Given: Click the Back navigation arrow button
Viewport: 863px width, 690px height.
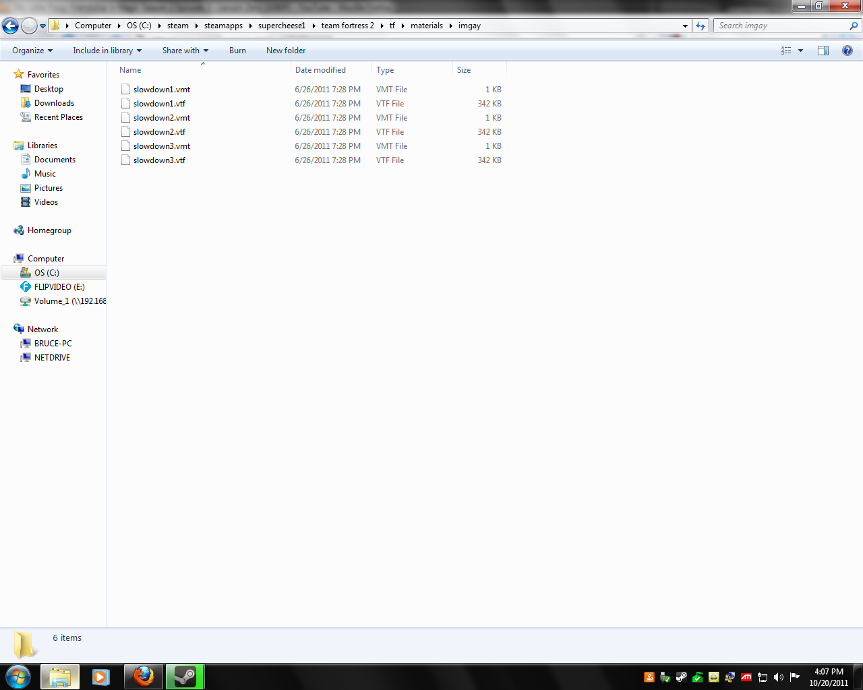Looking at the screenshot, I should point(10,26).
